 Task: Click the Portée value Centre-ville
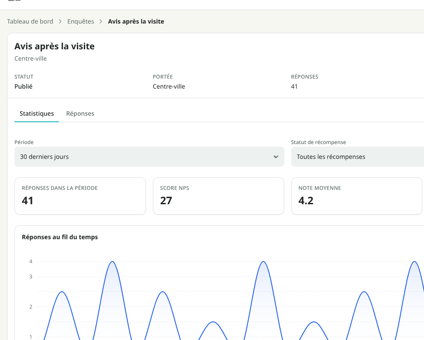point(169,86)
